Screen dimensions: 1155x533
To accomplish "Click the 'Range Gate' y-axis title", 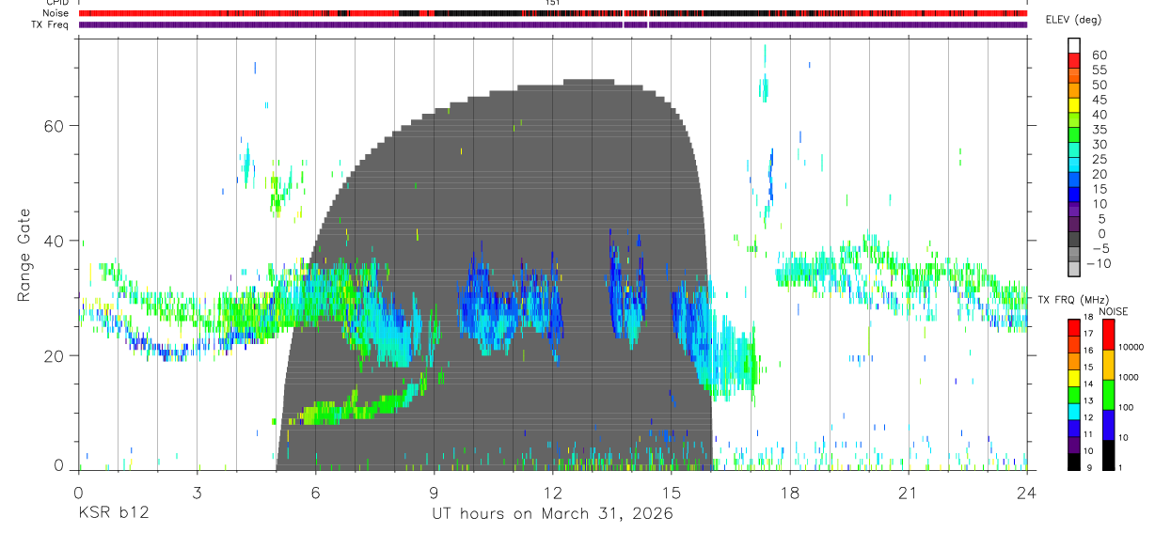I will tap(27, 255).
